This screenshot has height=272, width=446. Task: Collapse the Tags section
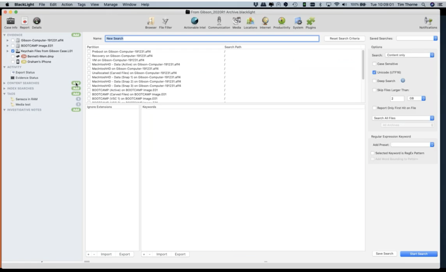[x=4, y=94]
